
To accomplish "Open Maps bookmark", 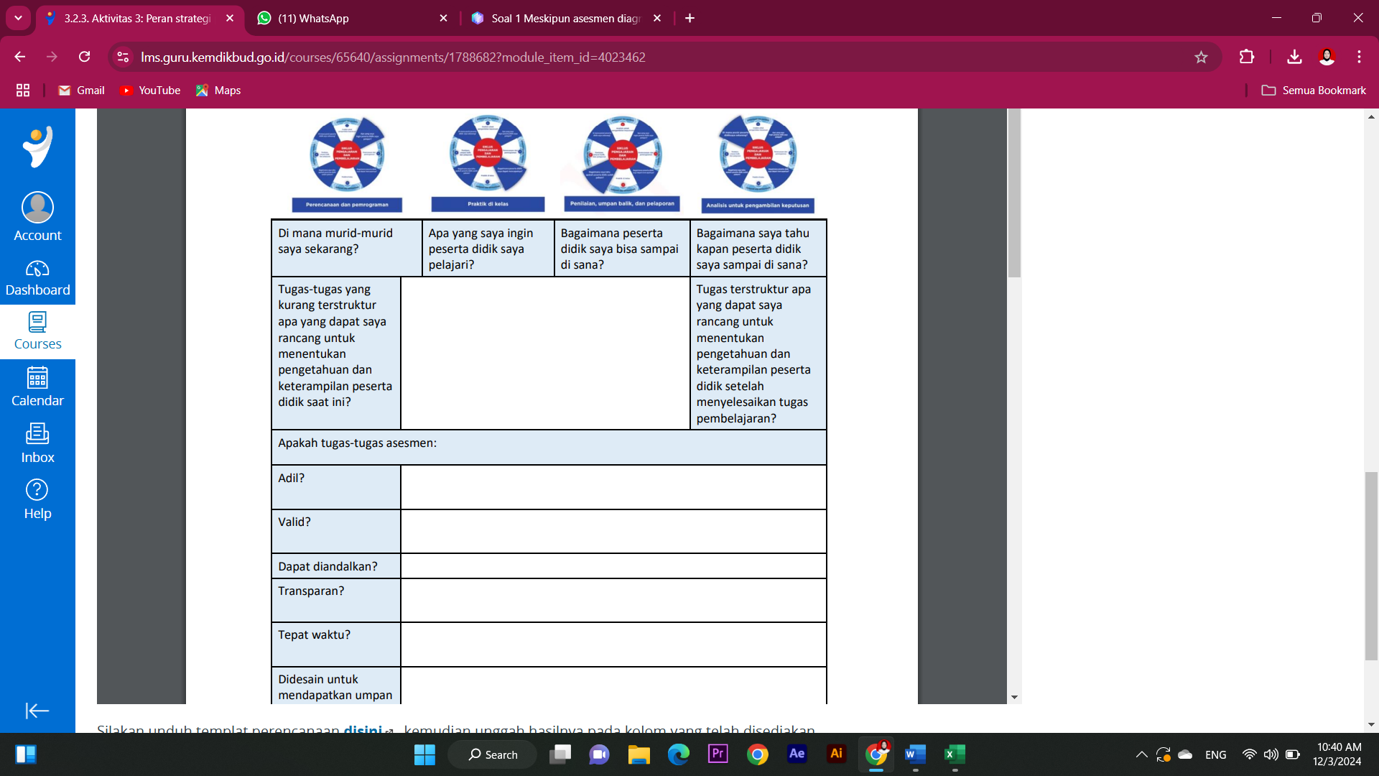I will [x=218, y=90].
